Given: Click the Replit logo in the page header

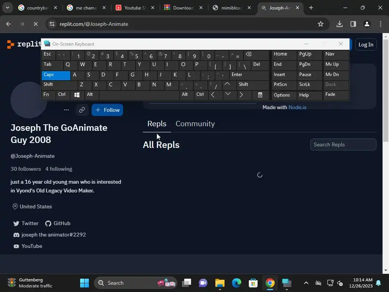Looking at the screenshot, I should coord(24,44).
